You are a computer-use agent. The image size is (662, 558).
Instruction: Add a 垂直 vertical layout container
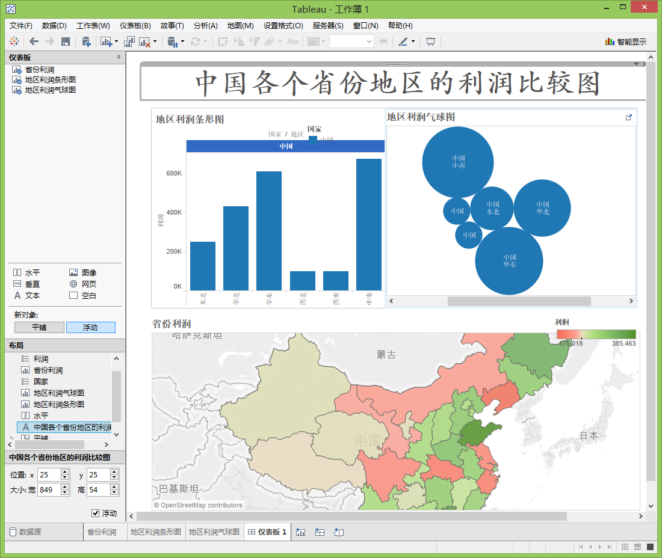pyautogui.click(x=26, y=284)
